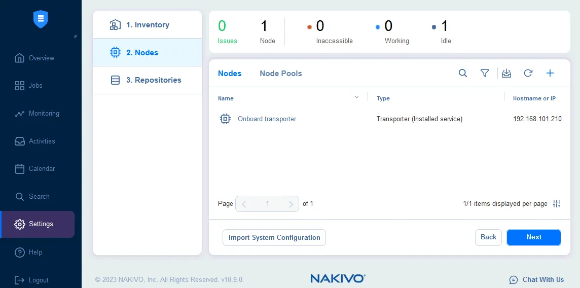Open the 1. Inventory step
Screen dimensions: 580x288
[x=147, y=25]
